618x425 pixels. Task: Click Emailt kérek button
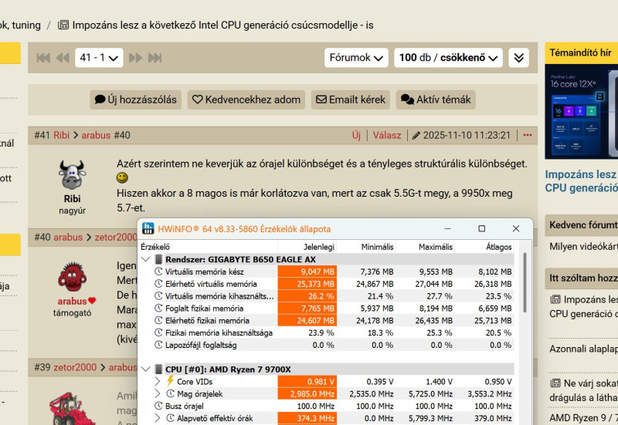click(351, 100)
